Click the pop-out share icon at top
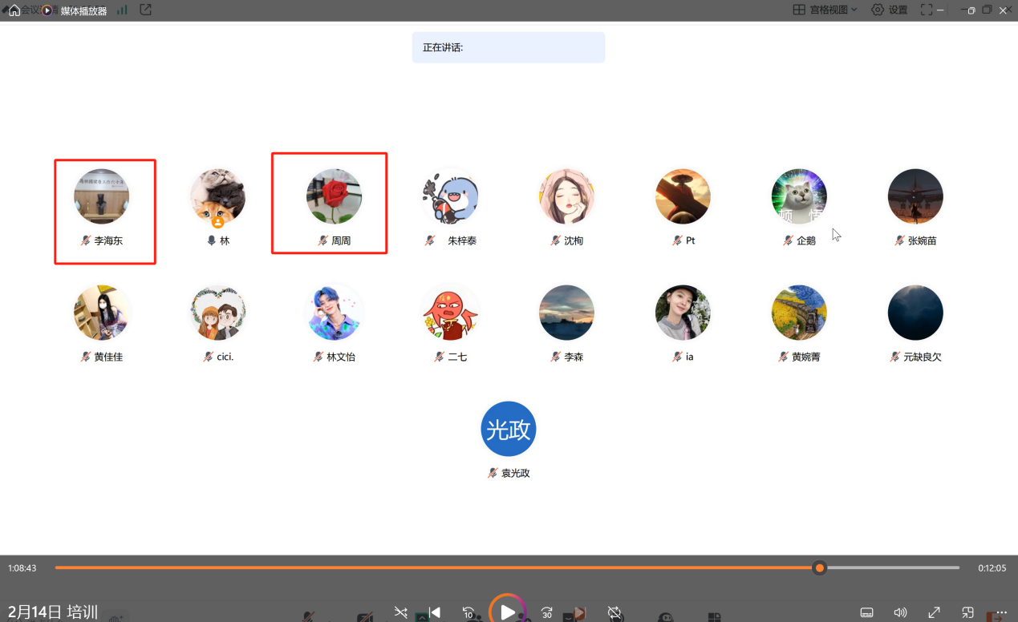The height and width of the screenshot is (622, 1018). [x=145, y=10]
